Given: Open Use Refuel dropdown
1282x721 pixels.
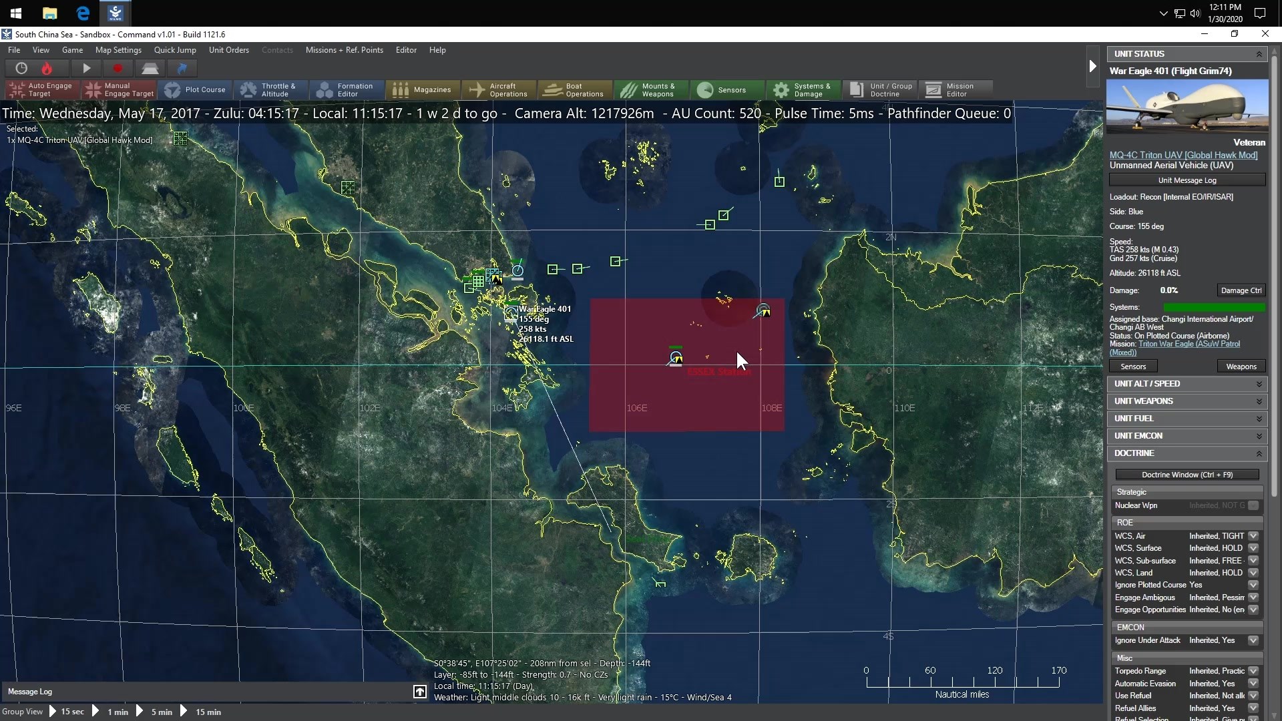Looking at the screenshot, I should (x=1253, y=696).
